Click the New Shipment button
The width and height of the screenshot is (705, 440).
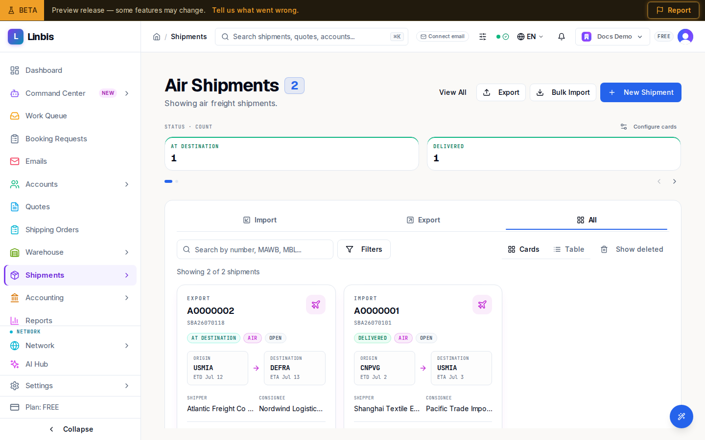pyautogui.click(x=641, y=92)
